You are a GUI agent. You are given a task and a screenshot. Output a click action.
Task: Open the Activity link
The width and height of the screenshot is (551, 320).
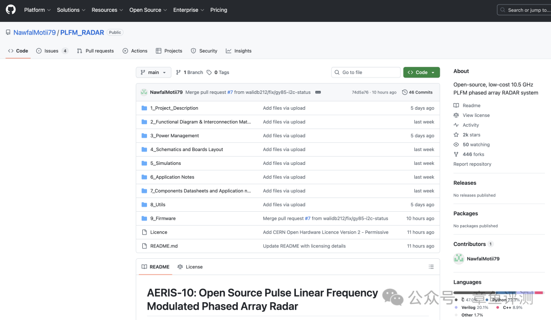pos(470,125)
